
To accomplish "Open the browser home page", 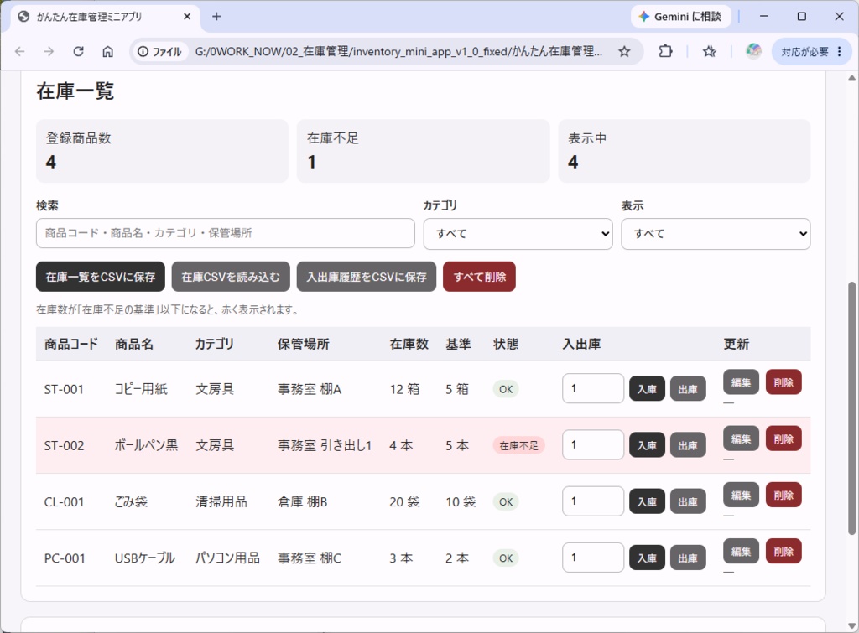I will click(108, 51).
